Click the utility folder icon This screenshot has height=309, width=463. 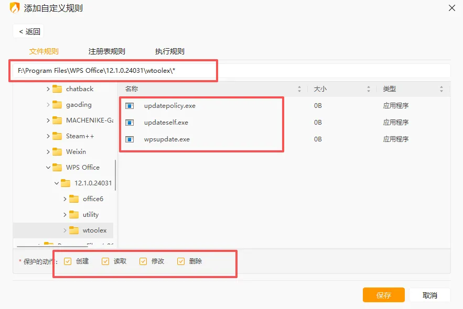74,215
